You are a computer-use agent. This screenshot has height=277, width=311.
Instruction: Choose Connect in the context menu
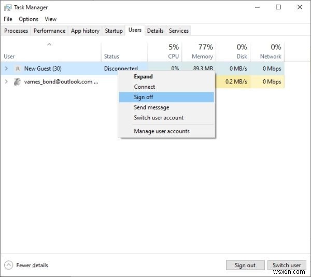click(x=166, y=87)
